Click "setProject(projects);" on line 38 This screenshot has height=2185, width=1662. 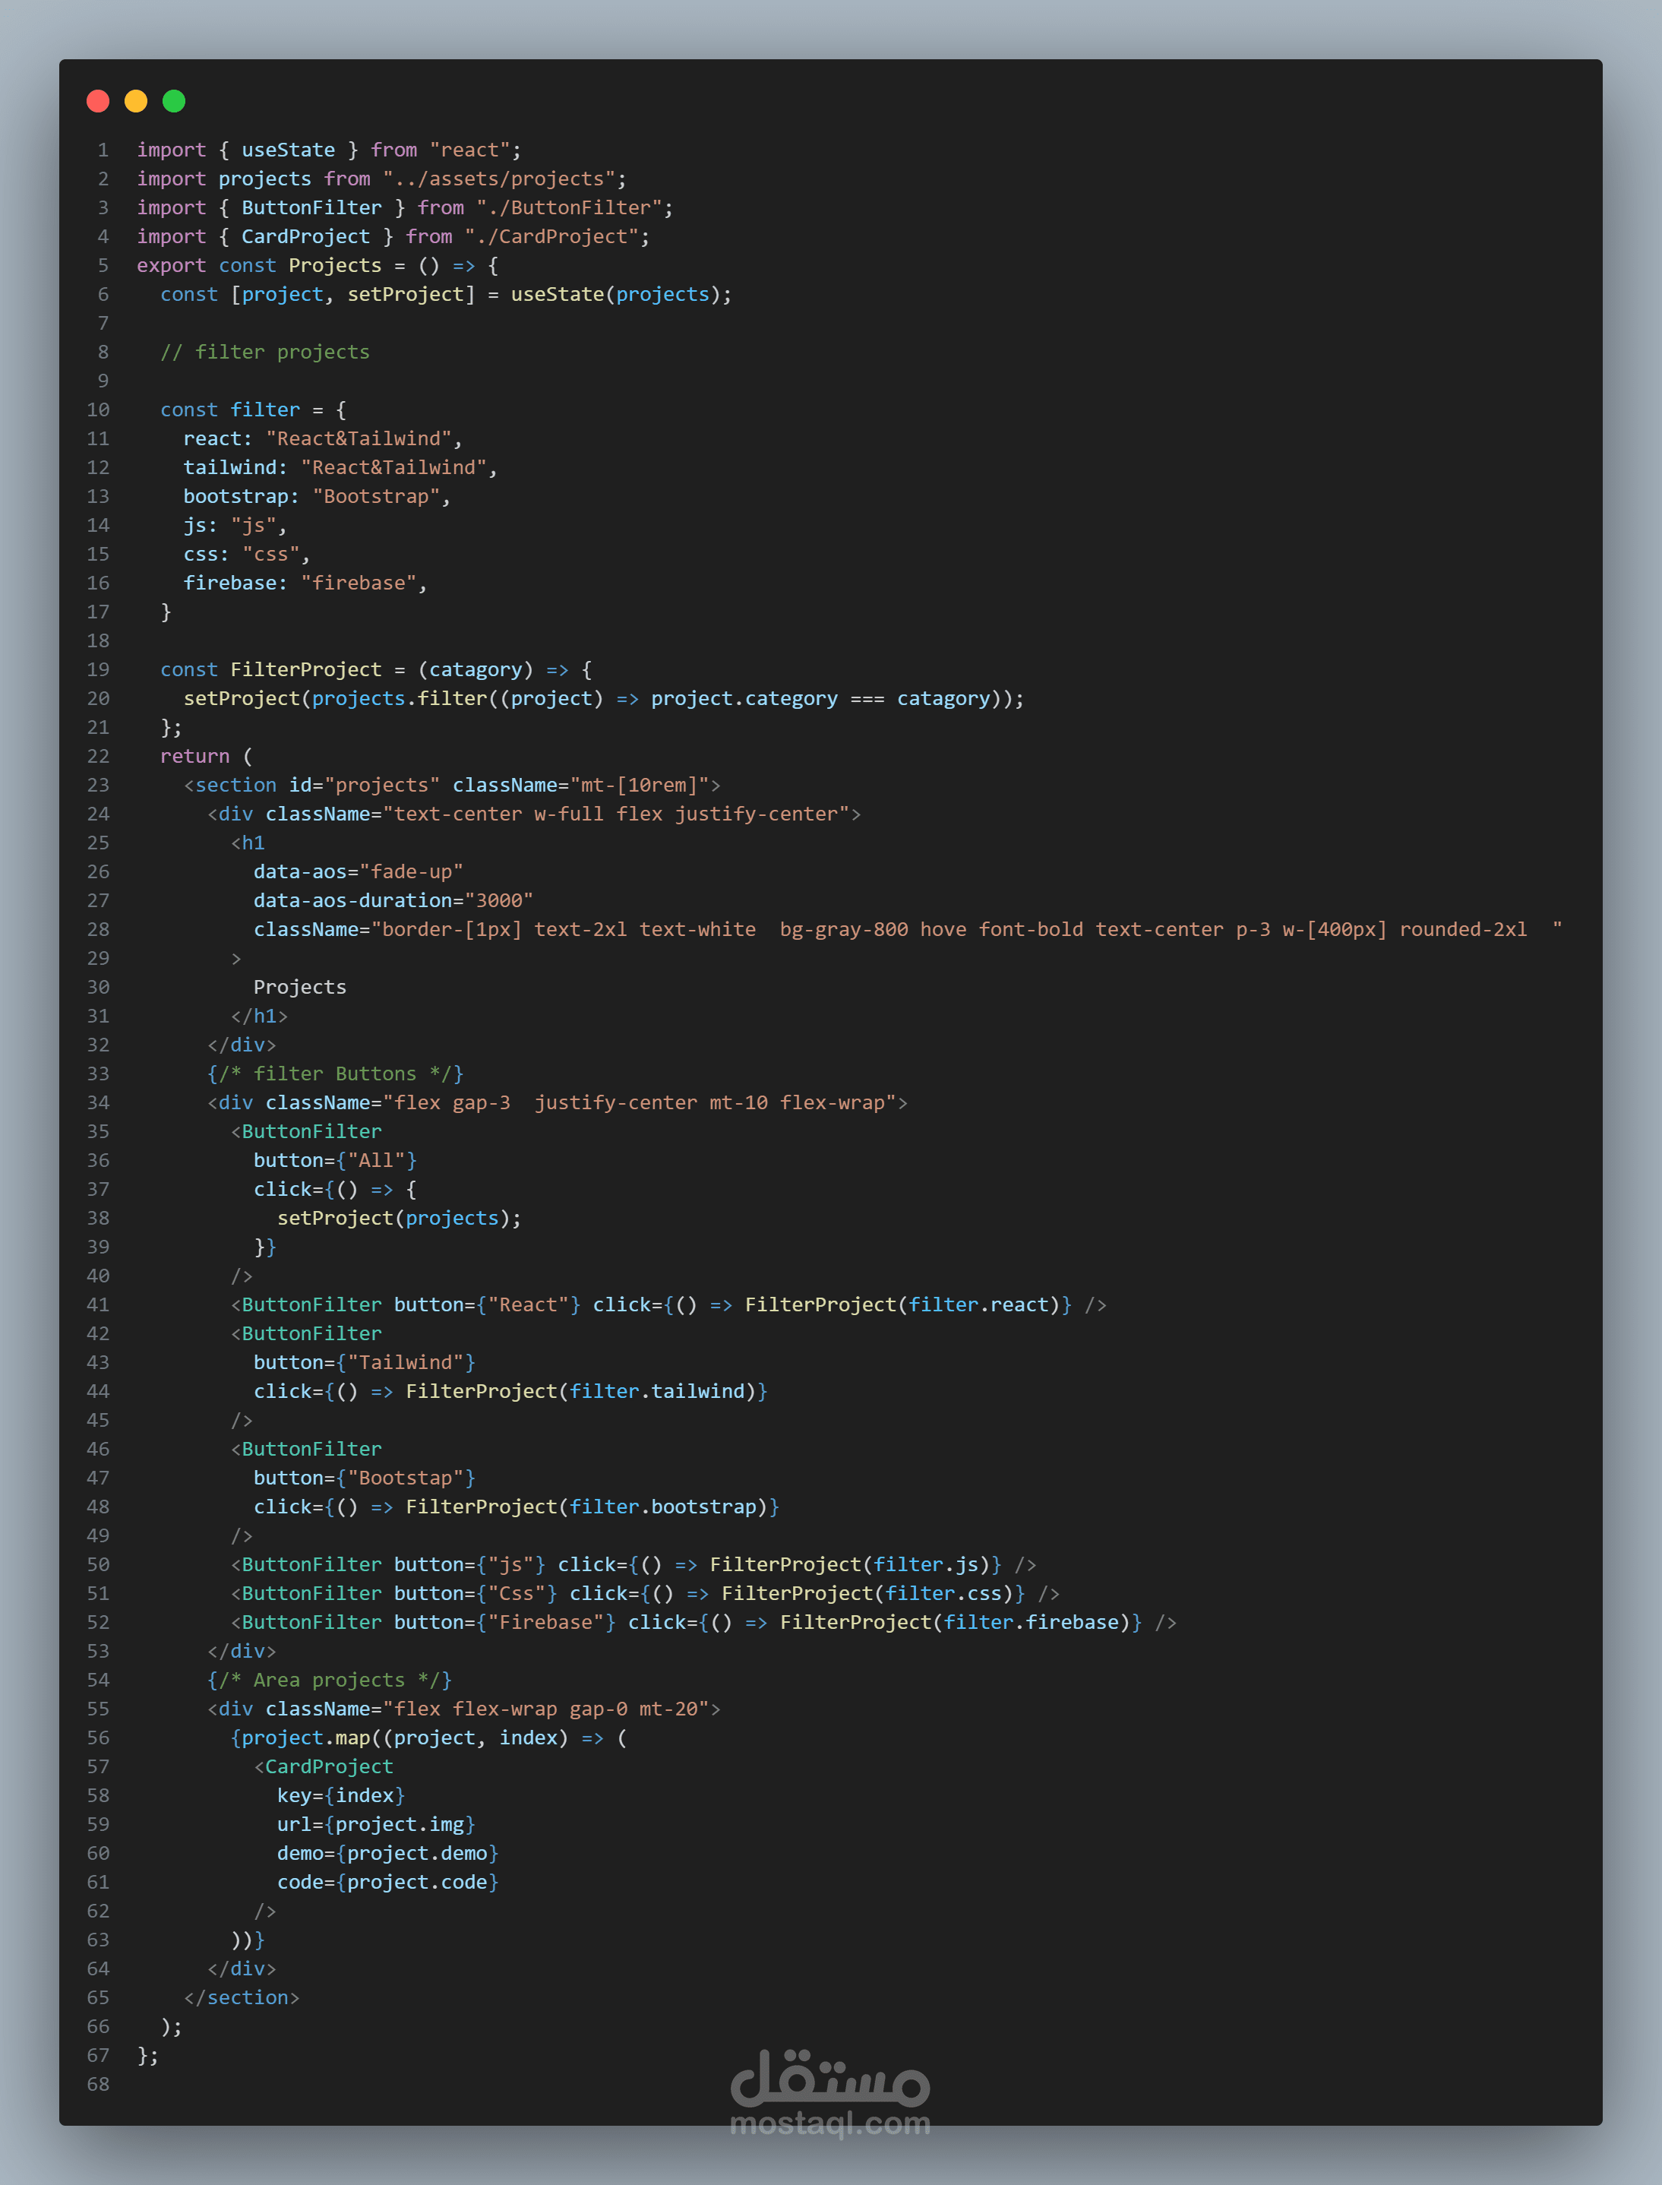(x=399, y=1218)
